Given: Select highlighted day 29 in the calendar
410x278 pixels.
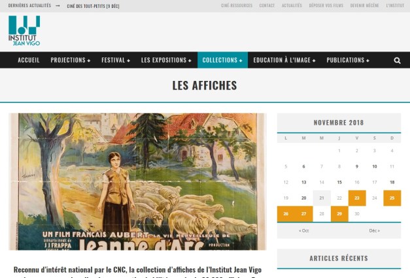Looking at the screenshot, I should 339,214.
